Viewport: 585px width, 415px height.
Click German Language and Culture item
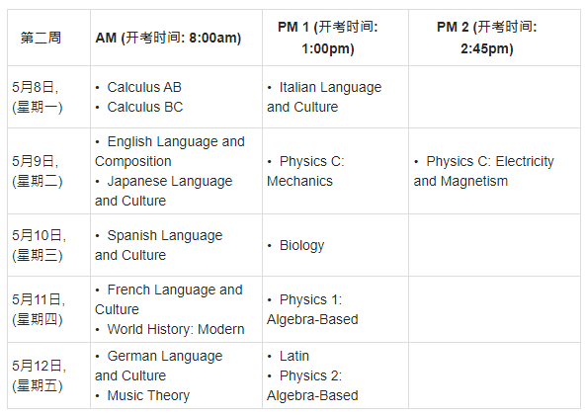pyautogui.click(x=158, y=366)
